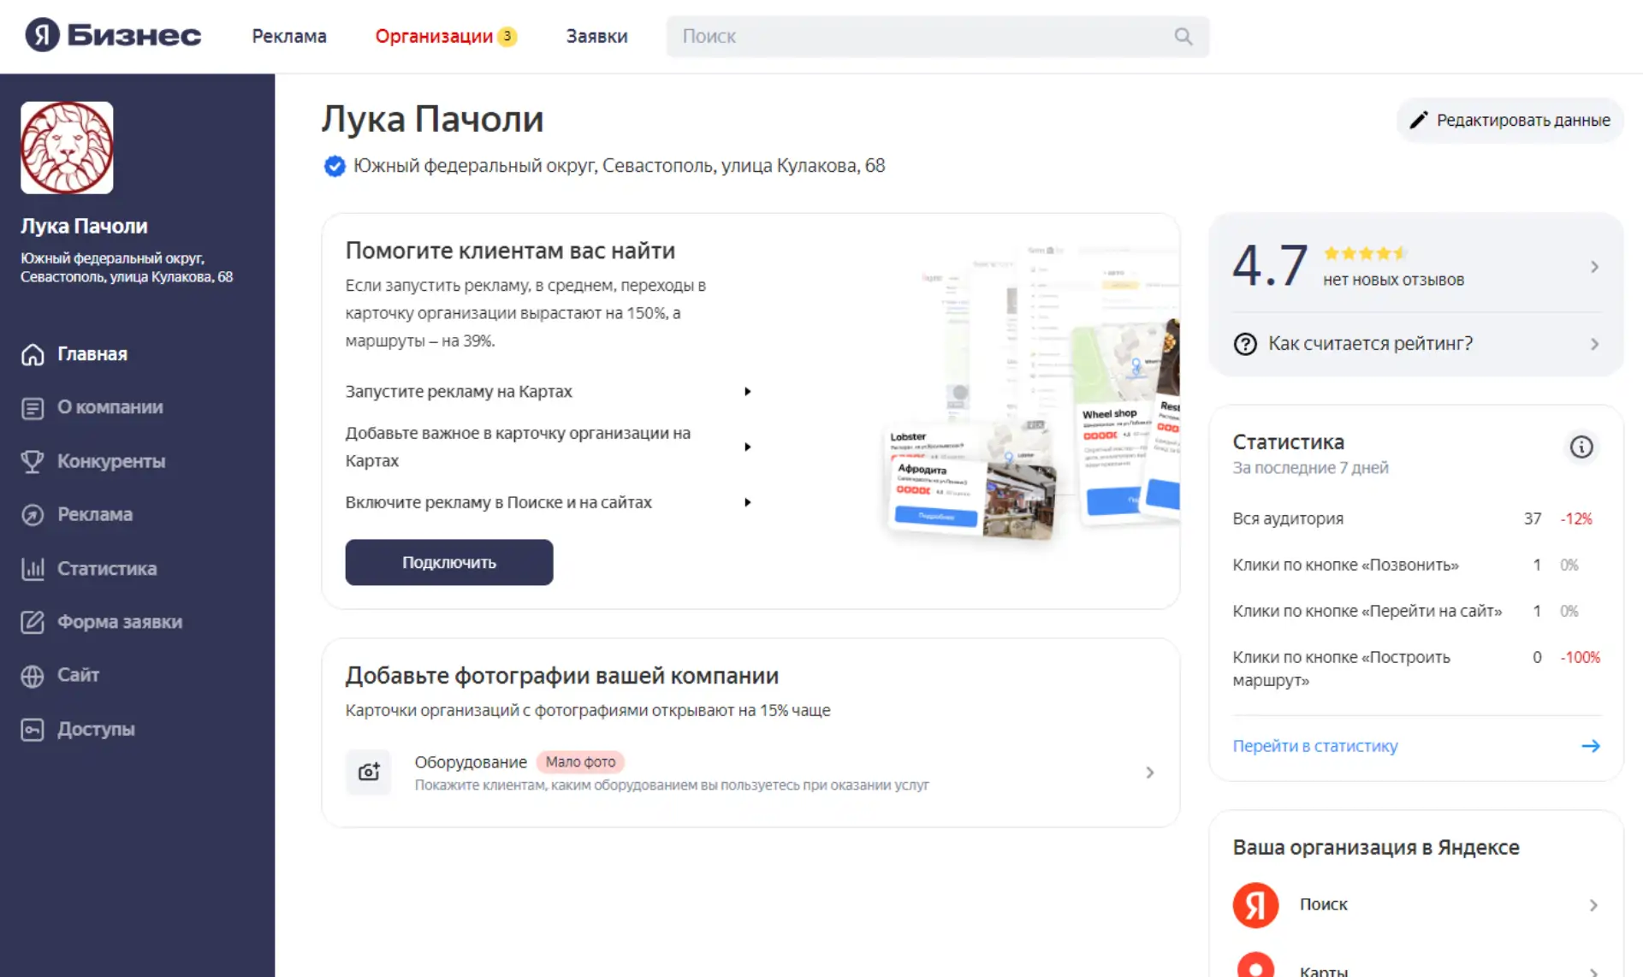Click the Вся аудитория statistics row
The image size is (1643, 977).
1416,518
